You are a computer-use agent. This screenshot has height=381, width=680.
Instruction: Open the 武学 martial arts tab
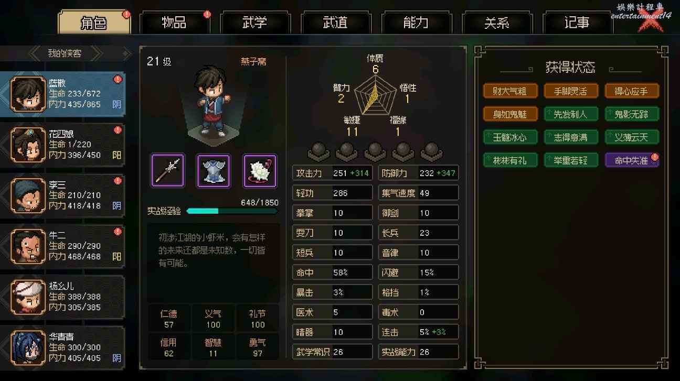(x=254, y=23)
